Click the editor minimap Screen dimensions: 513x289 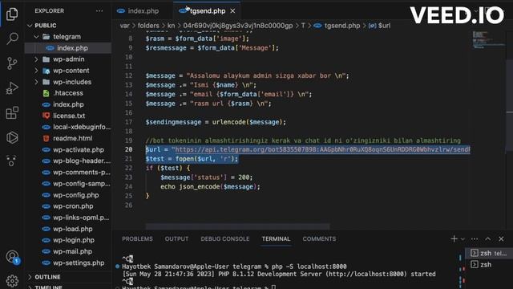(x=488, y=39)
